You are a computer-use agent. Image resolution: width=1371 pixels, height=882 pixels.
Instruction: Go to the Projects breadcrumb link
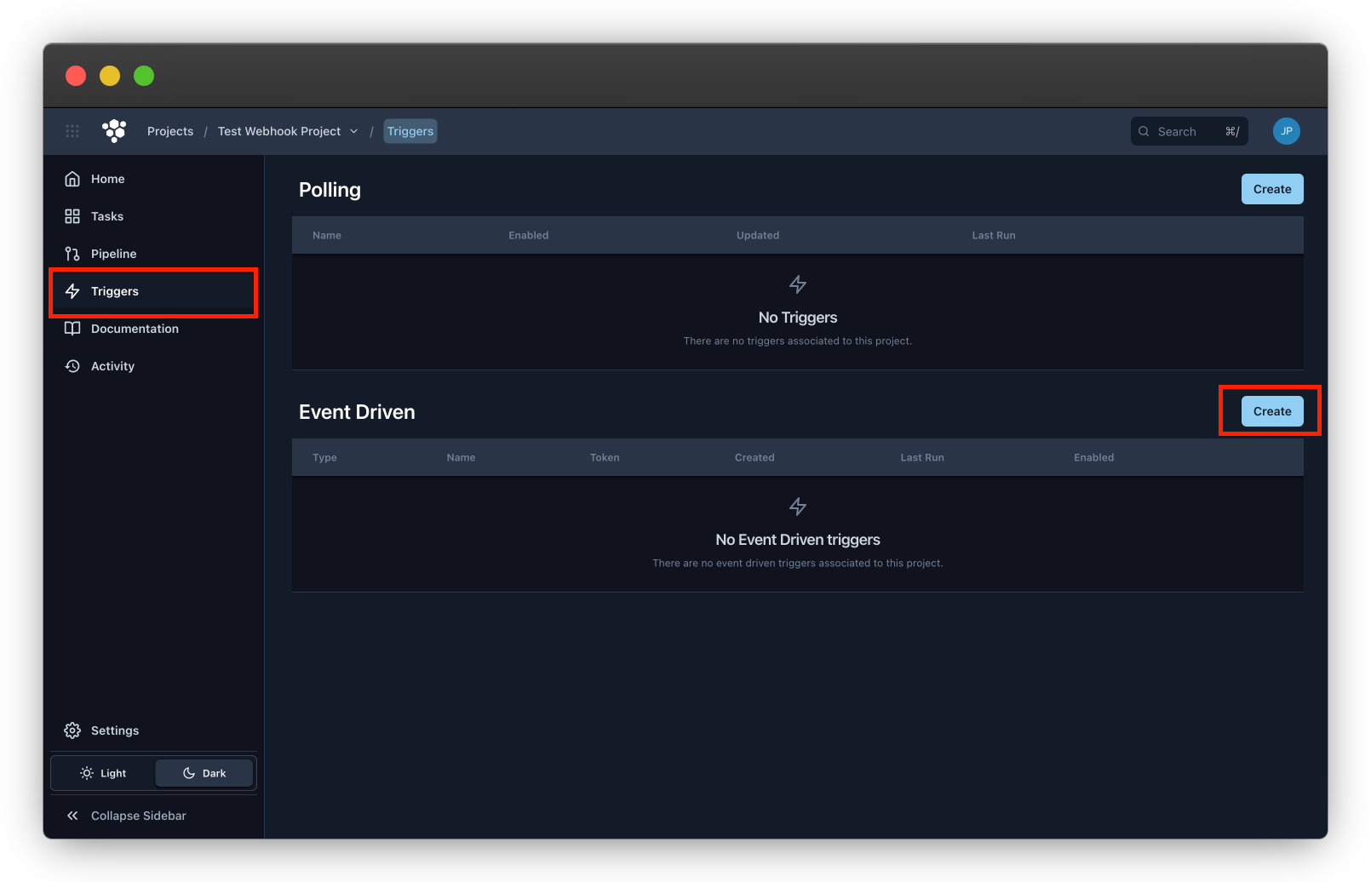(x=170, y=131)
